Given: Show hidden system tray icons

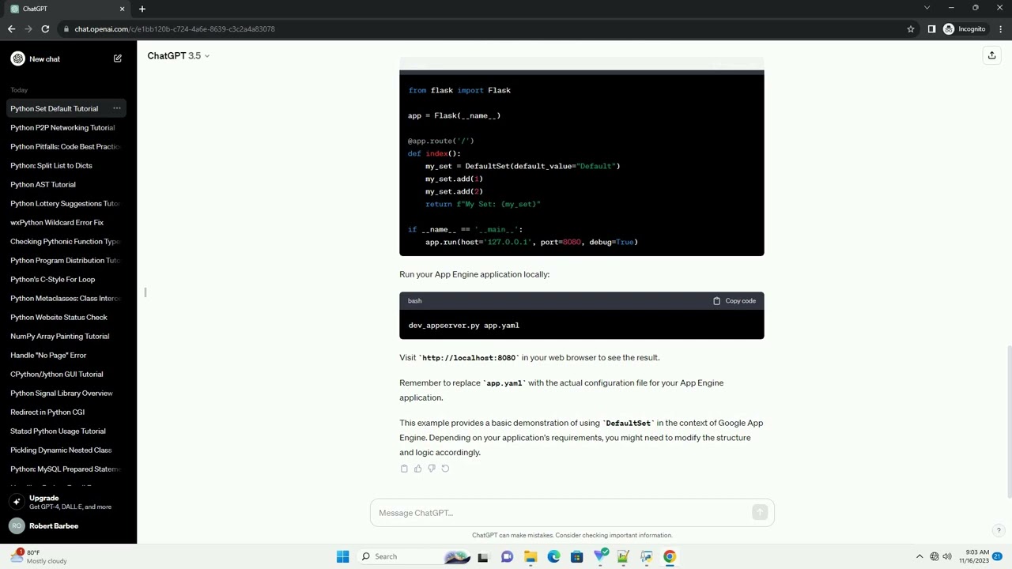Looking at the screenshot, I should tap(919, 556).
